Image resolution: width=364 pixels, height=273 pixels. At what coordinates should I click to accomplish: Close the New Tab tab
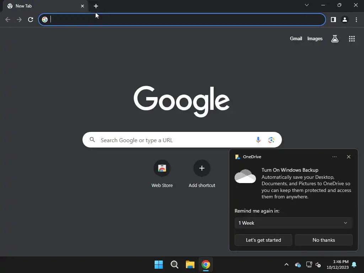[82, 6]
